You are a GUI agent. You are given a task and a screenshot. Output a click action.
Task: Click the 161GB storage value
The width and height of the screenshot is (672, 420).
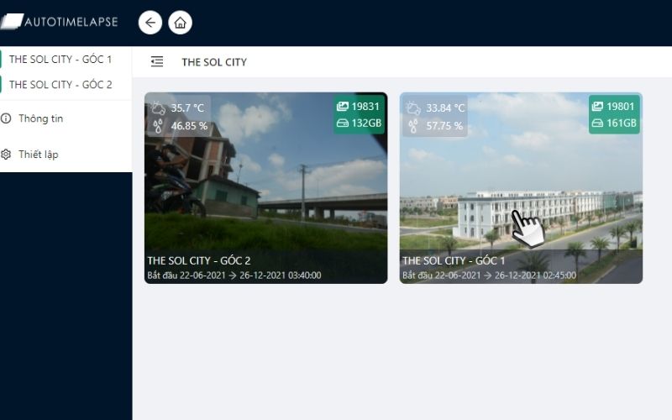[622, 123]
